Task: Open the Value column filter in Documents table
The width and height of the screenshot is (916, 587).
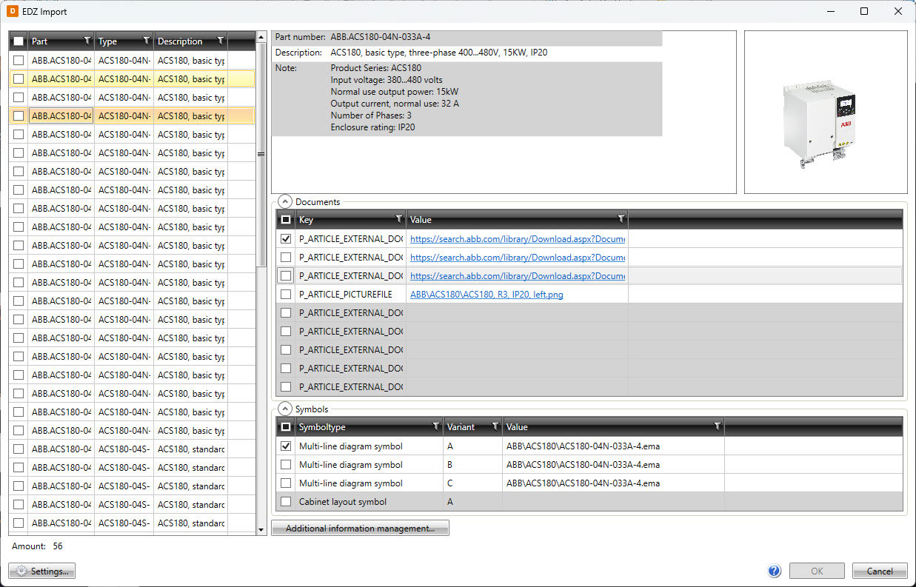Action: [621, 219]
